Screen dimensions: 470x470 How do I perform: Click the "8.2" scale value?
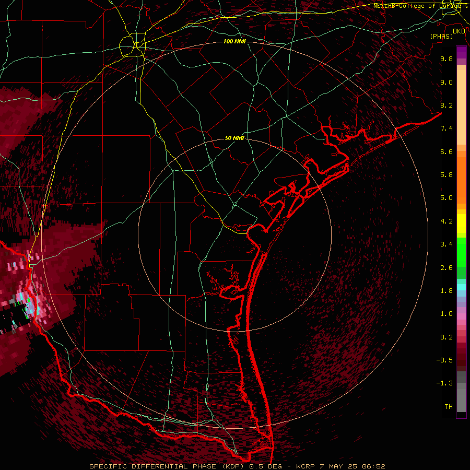[x=446, y=105]
